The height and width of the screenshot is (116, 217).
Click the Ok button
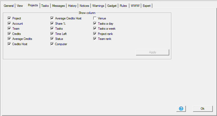click(203, 109)
